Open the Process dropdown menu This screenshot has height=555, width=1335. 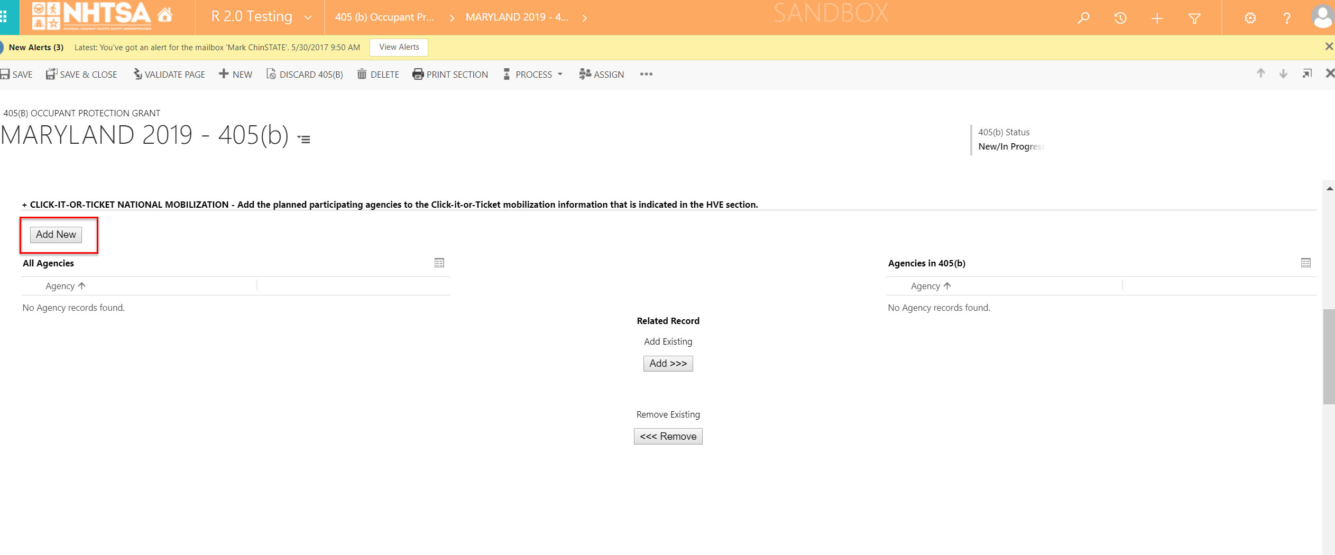click(533, 75)
